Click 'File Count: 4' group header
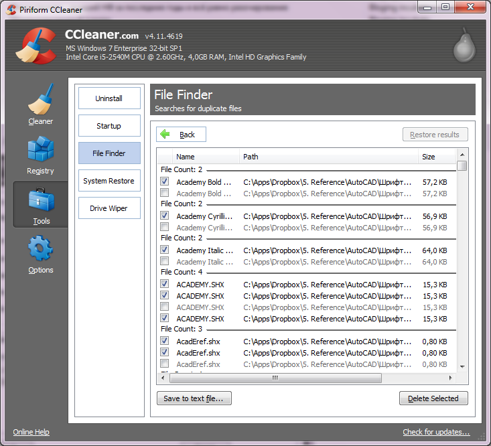 pyautogui.click(x=182, y=272)
